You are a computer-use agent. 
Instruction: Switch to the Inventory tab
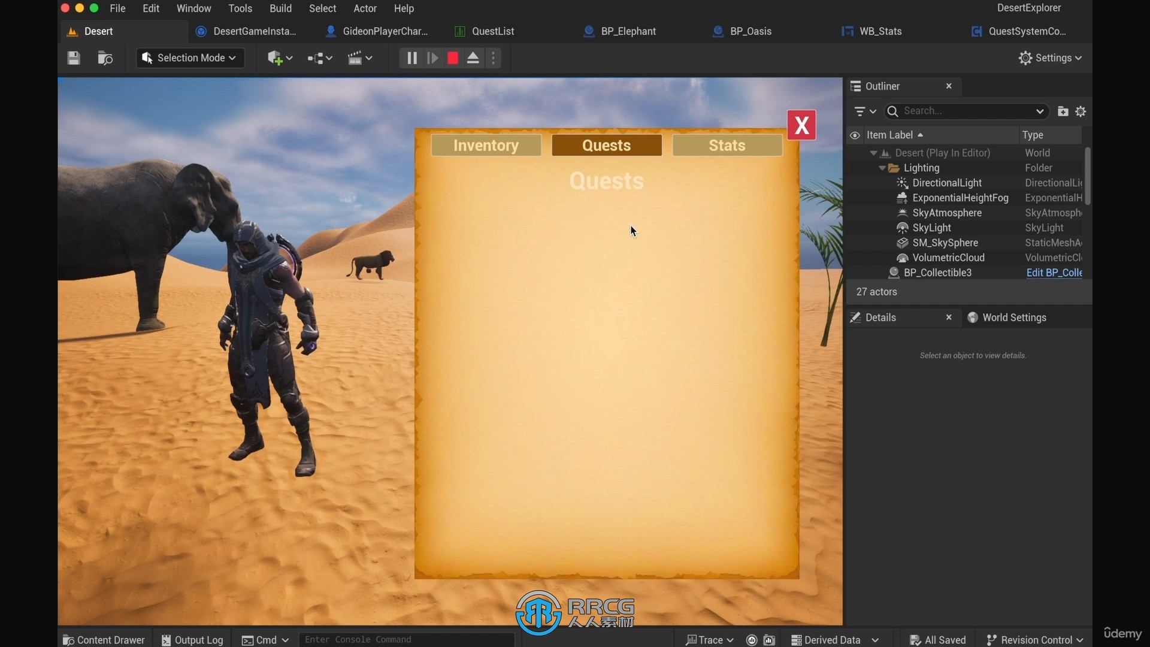click(485, 144)
